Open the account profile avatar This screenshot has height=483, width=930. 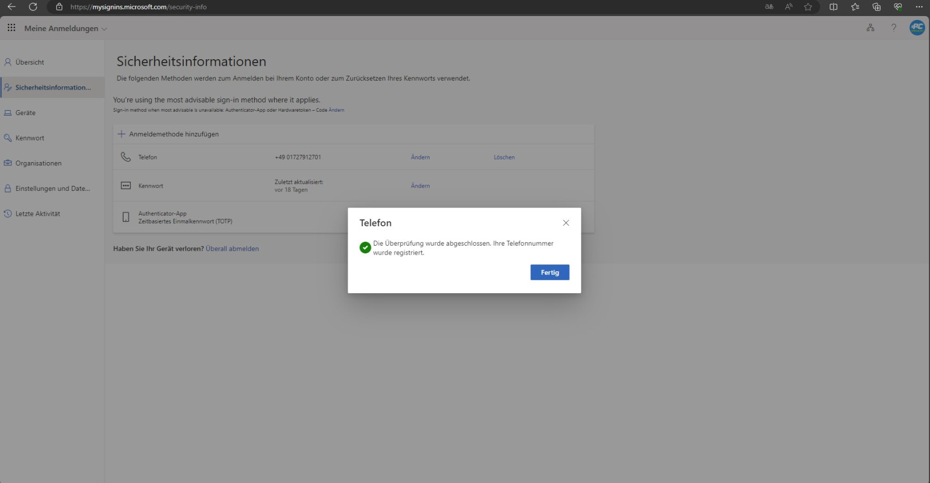[917, 28]
